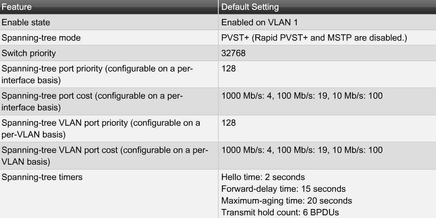
Task: Click the Spanning-tree timers row label
Action: tap(42, 177)
